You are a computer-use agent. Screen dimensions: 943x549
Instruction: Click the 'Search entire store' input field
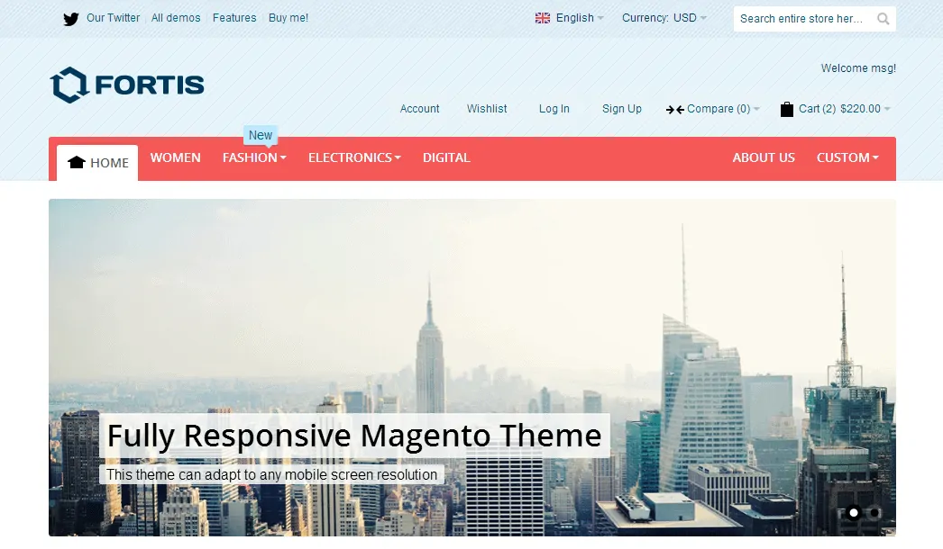pyautogui.click(x=802, y=18)
